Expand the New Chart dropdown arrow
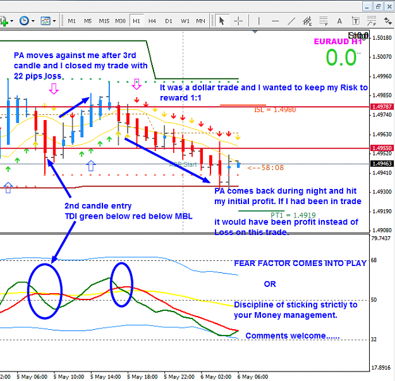Screen dimensions: 395x381 point(11,21)
